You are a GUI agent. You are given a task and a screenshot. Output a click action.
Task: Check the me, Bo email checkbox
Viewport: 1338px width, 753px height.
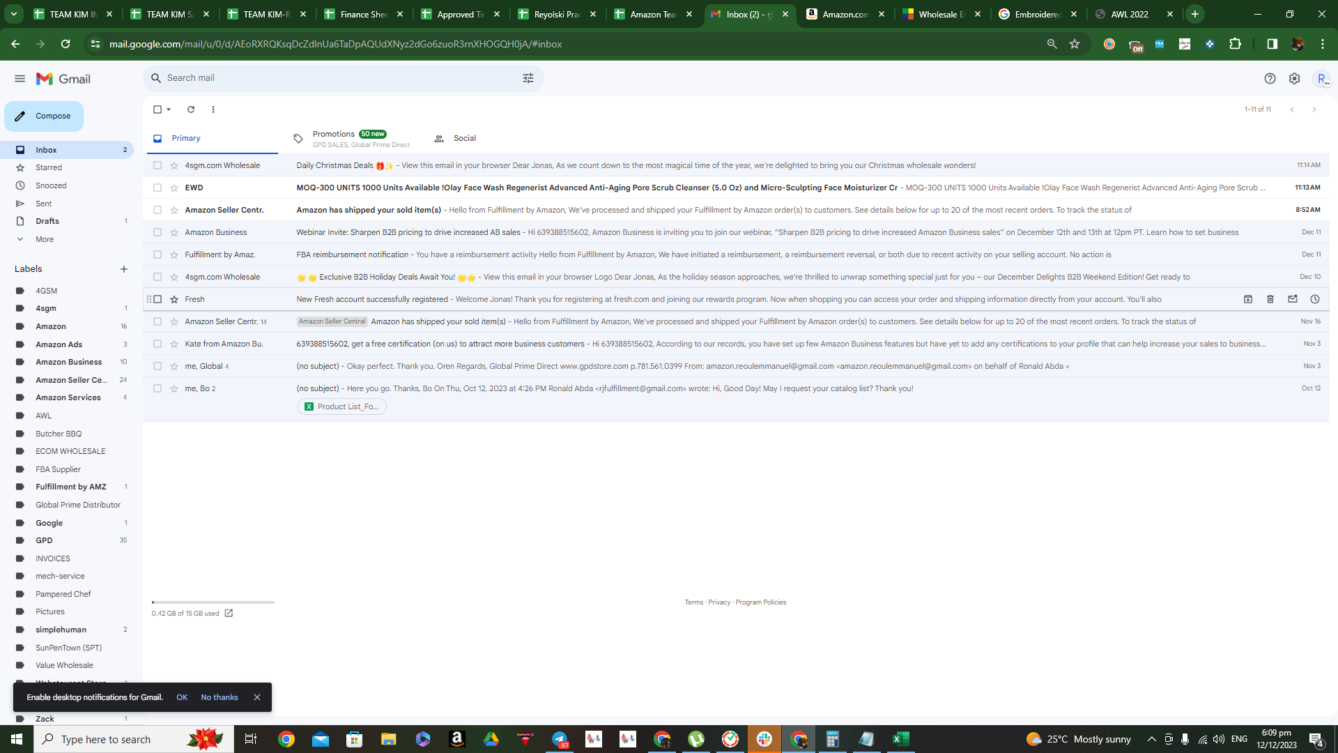point(157,388)
